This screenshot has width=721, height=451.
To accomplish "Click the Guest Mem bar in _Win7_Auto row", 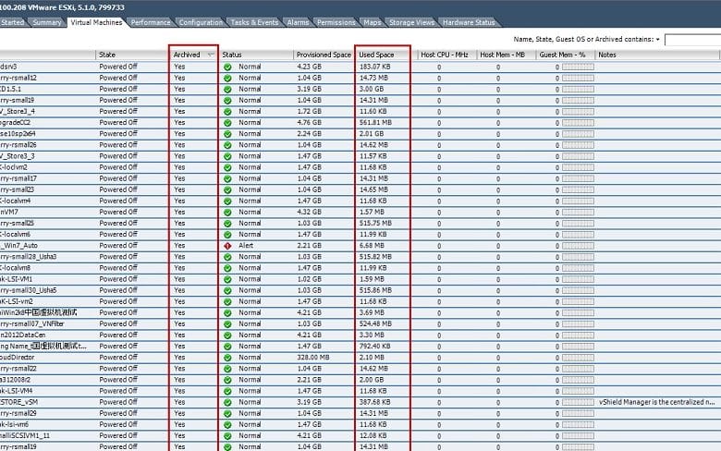I will click(x=578, y=246).
